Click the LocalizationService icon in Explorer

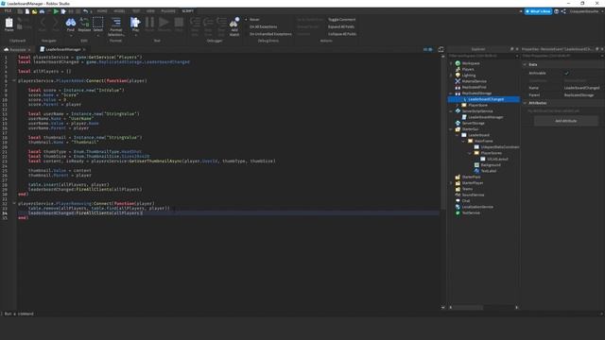[458, 207]
